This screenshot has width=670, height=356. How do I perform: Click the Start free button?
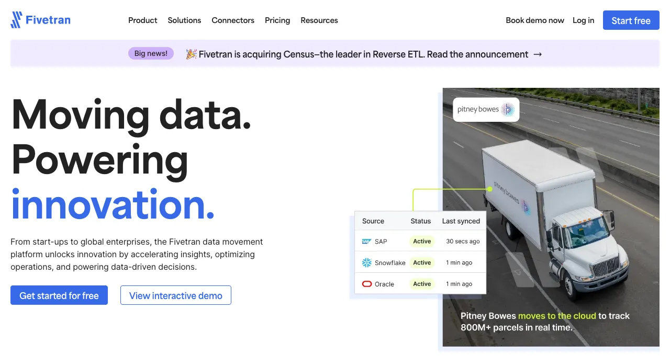point(631,20)
